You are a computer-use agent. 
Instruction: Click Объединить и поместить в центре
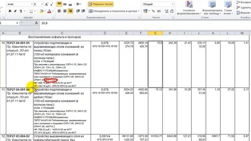click(x=113, y=11)
